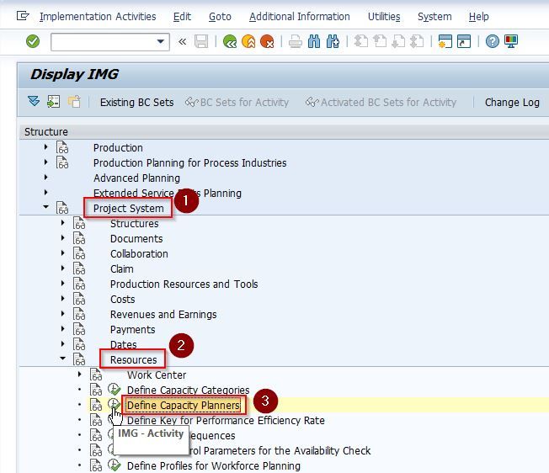Image resolution: width=549 pixels, height=473 pixels.
Task: Click the Create New Session icon
Action: [x=445, y=41]
